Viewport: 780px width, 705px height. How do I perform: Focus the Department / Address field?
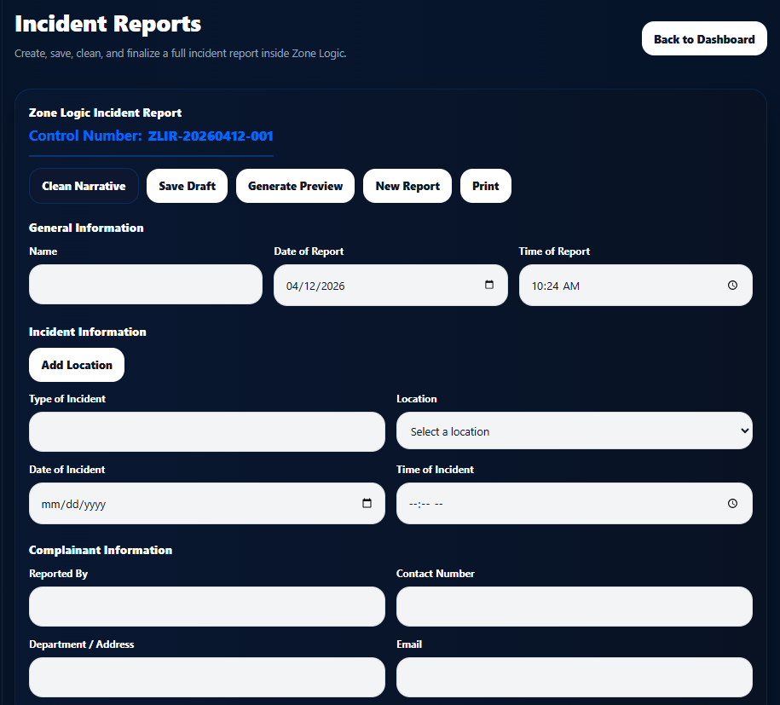[207, 677]
